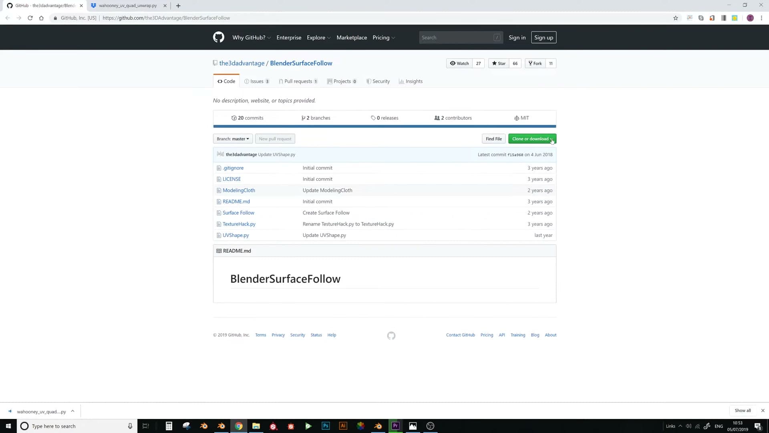Screen dimensions: 769x433
Task: Open the Security tab
Action: coord(378,81)
